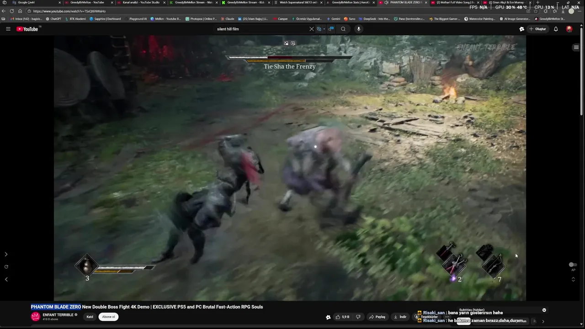Open browser downloads icon
The height and width of the screenshot is (329, 585).
point(563,11)
